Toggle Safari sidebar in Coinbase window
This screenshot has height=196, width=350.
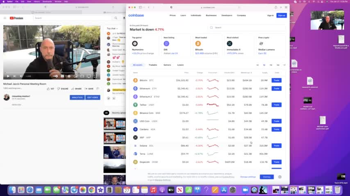[141, 7]
